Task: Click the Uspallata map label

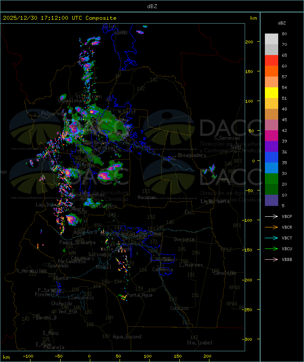Action: click(x=70, y=101)
